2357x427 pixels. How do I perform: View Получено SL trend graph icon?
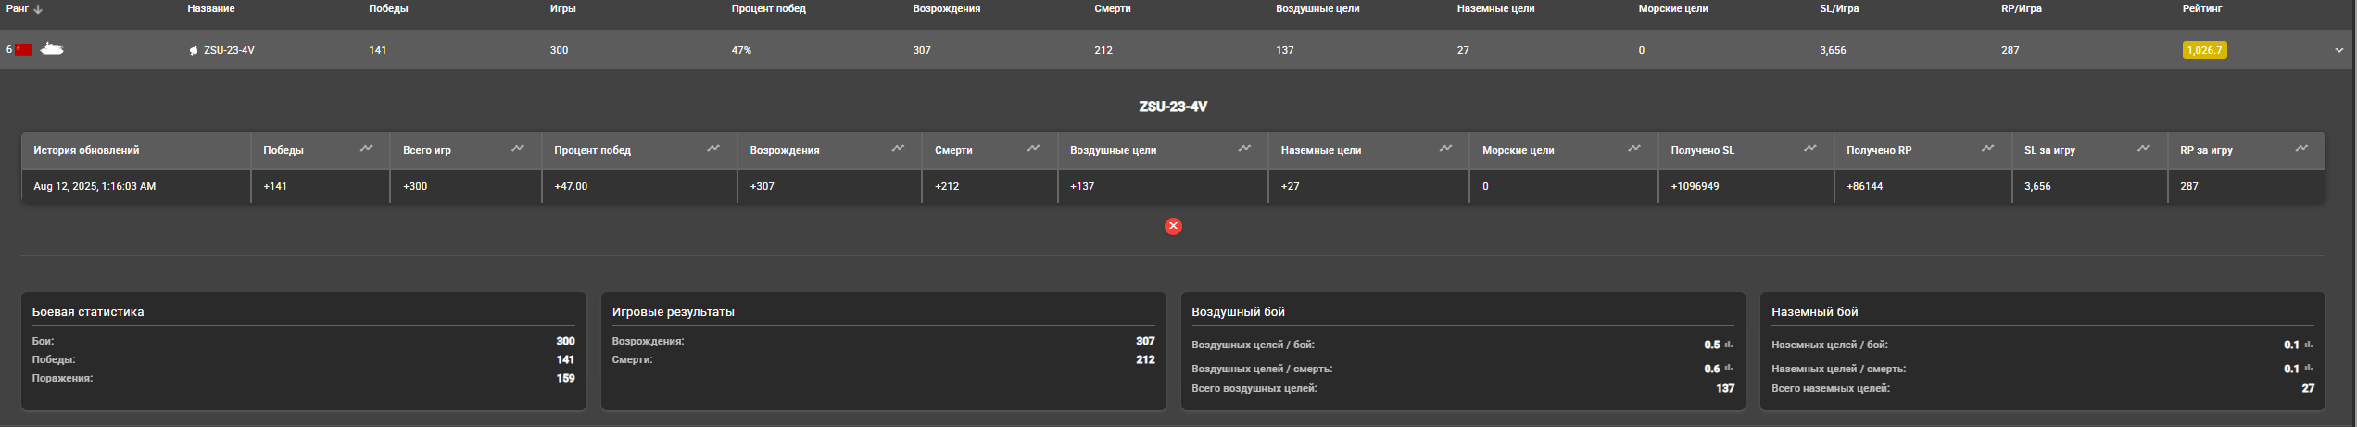(x=1810, y=148)
